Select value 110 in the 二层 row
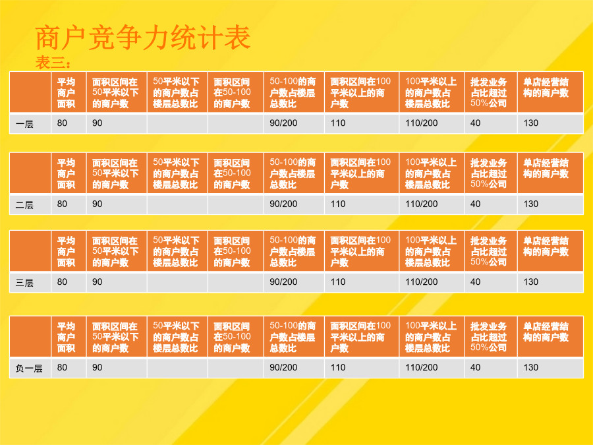Screen dimensions: 593x445 (338, 204)
